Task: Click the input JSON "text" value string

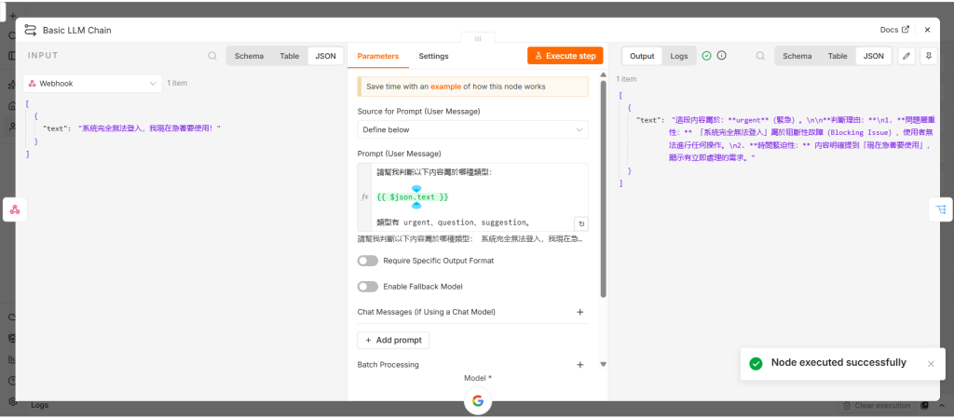Action: tap(149, 128)
